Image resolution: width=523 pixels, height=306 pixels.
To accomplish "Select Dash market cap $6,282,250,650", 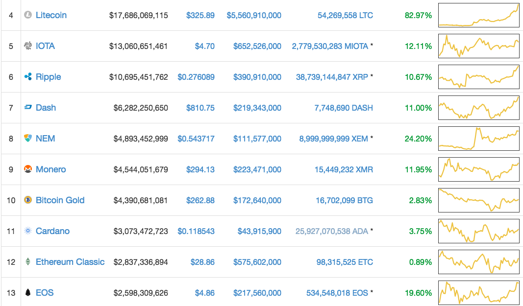I will (x=141, y=108).
